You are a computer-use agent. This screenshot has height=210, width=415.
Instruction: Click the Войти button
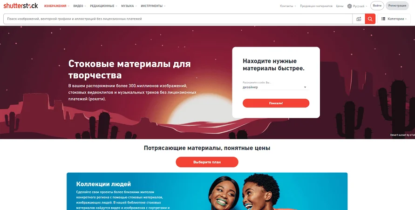pos(377,6)
